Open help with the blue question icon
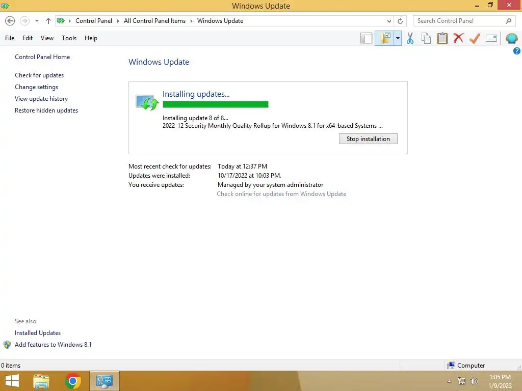 pos(517,51)
